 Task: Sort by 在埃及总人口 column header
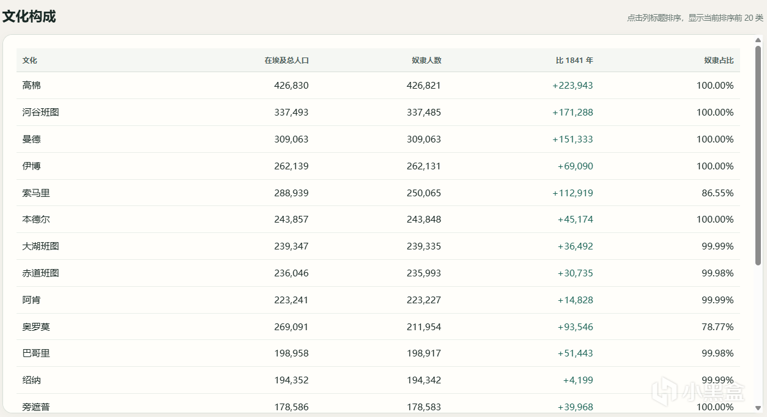(x=286, y=61)
